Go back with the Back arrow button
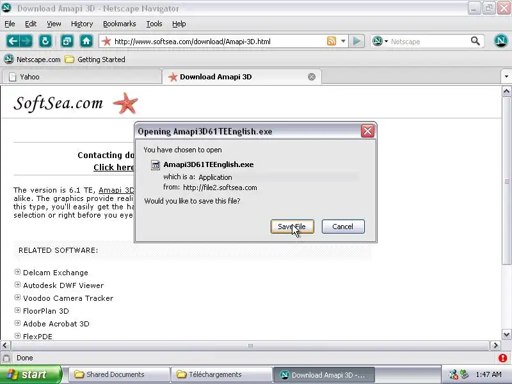The width and height of the screenshot is (512, 384). click(x=13, y=41)
